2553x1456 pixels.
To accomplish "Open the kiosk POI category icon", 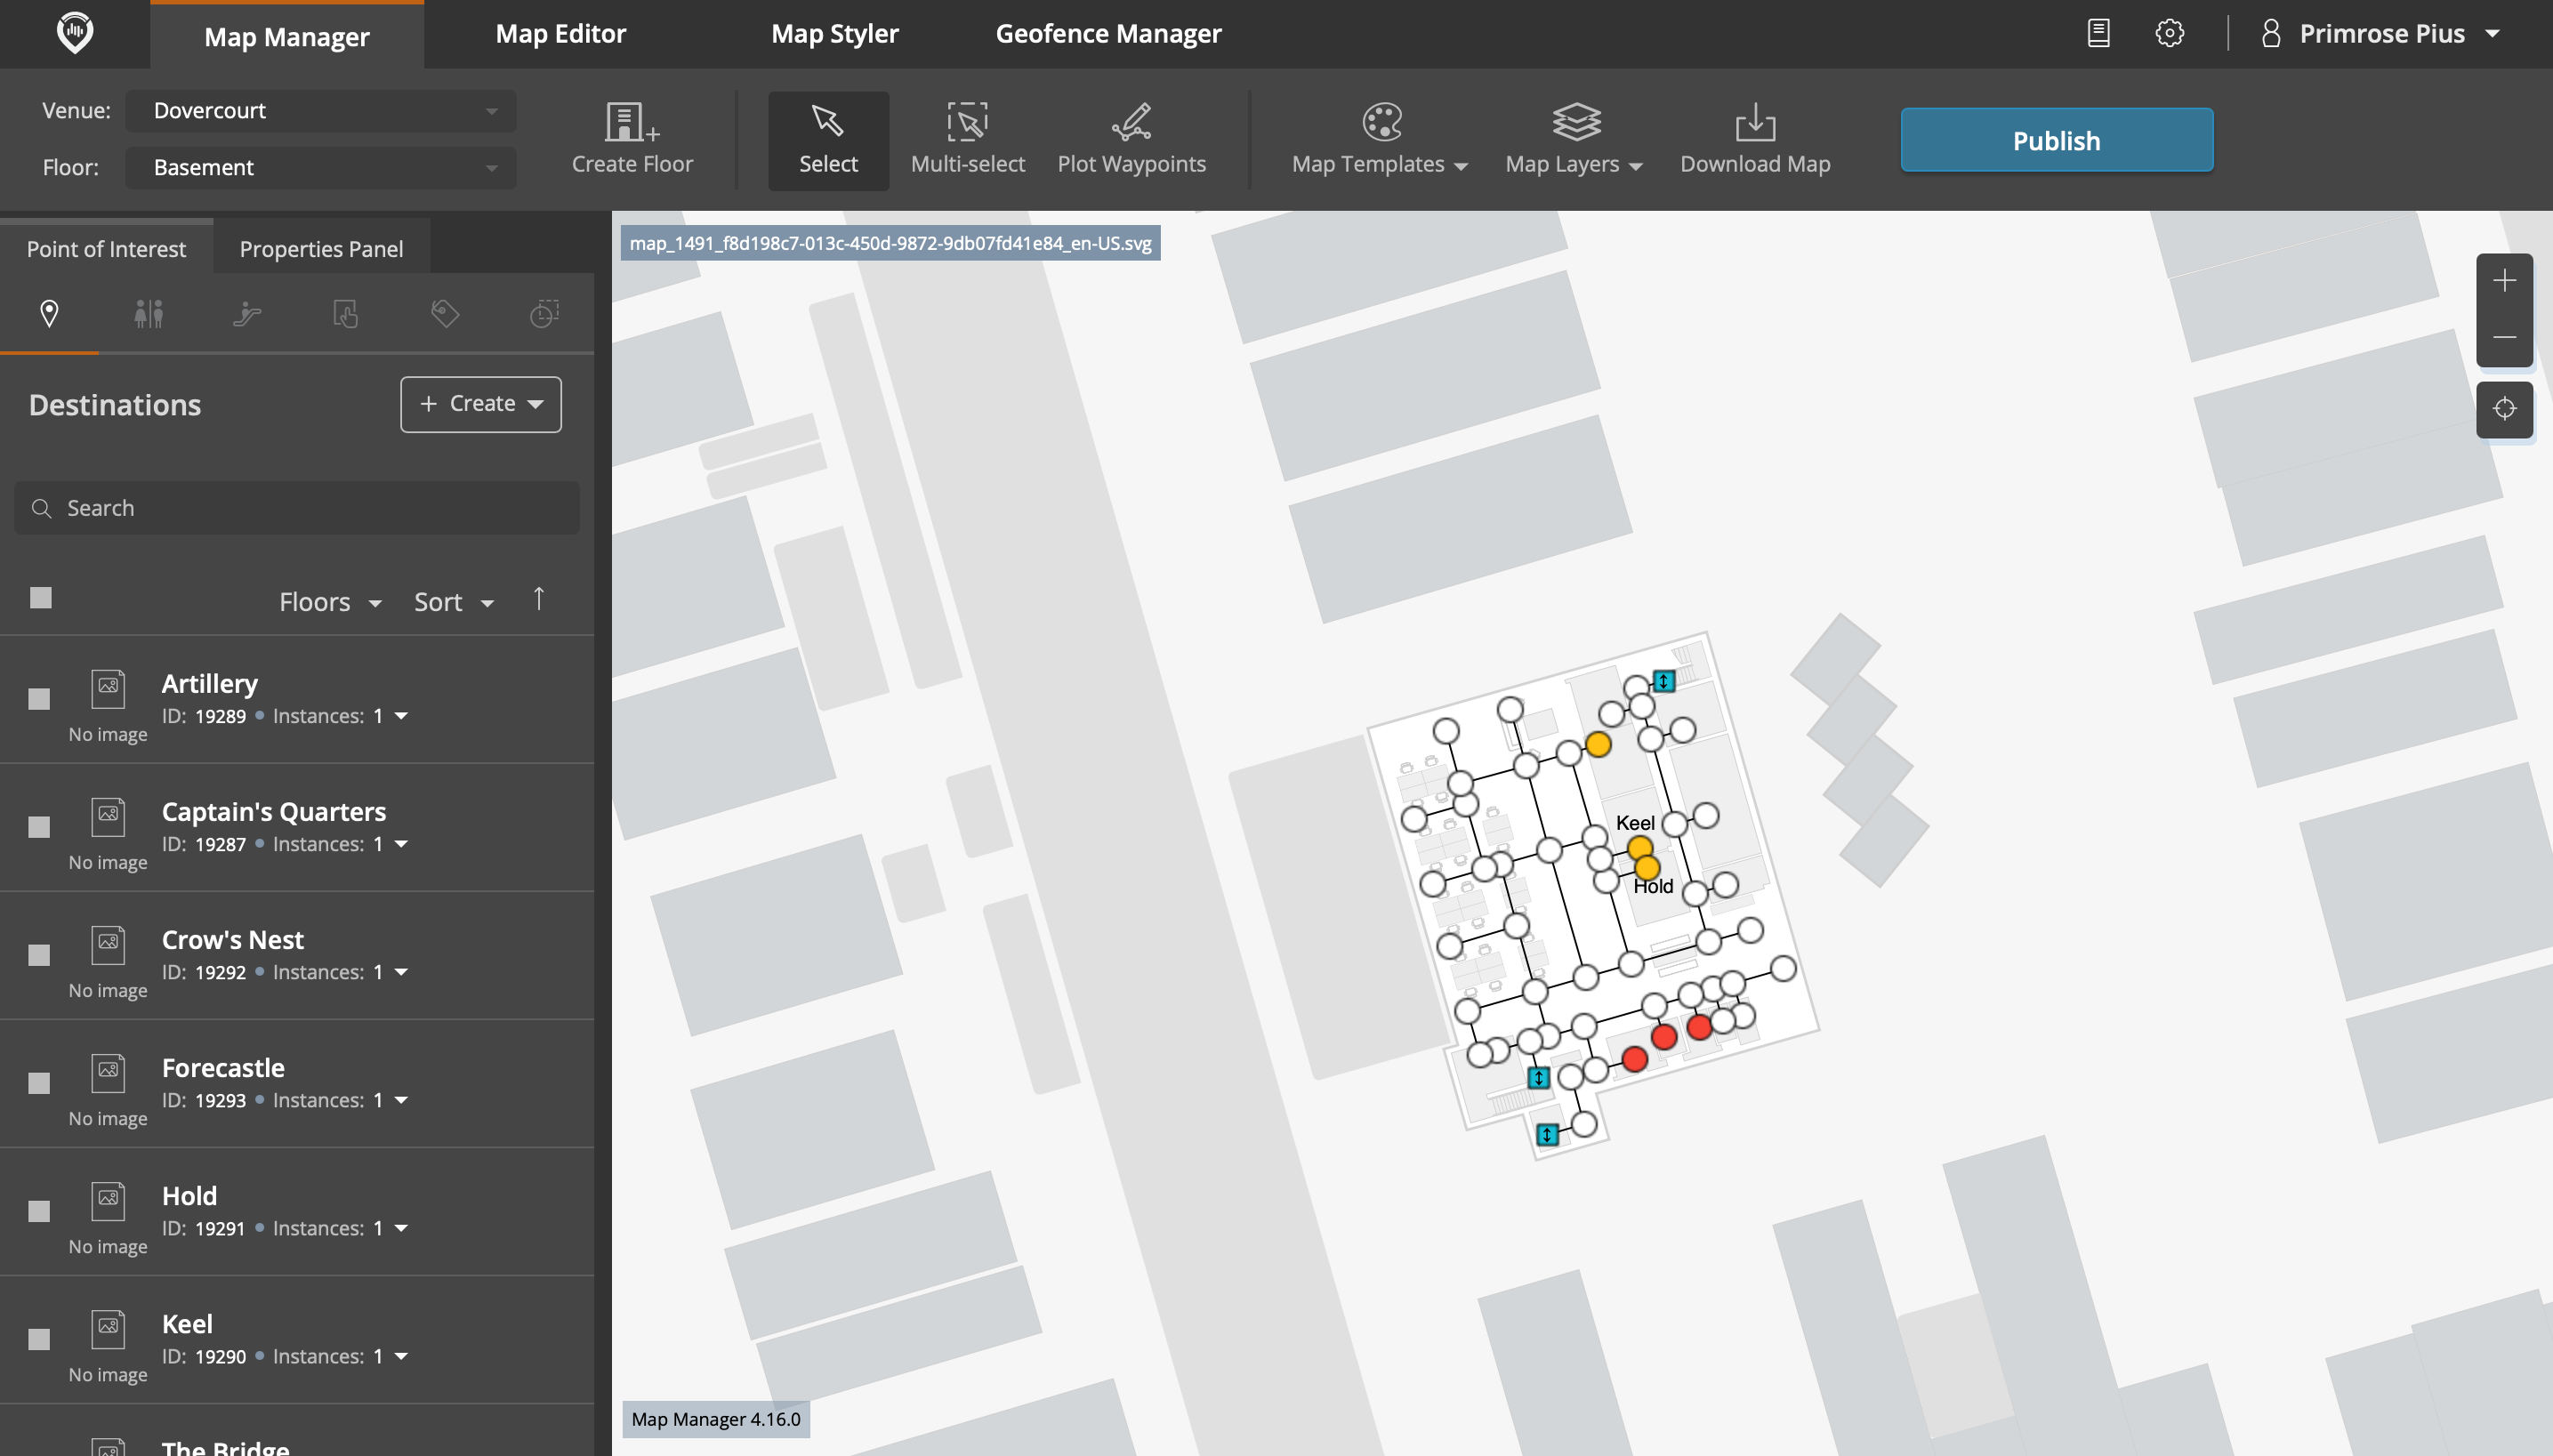I will [x=345, y=313].
